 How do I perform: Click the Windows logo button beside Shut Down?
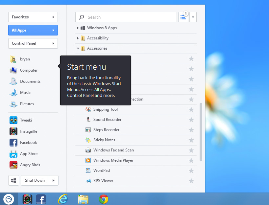[x=13, y=180]
